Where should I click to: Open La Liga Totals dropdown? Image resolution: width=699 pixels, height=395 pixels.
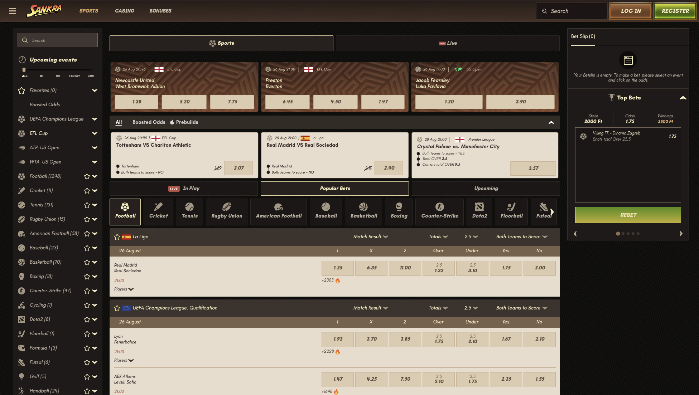438,236
